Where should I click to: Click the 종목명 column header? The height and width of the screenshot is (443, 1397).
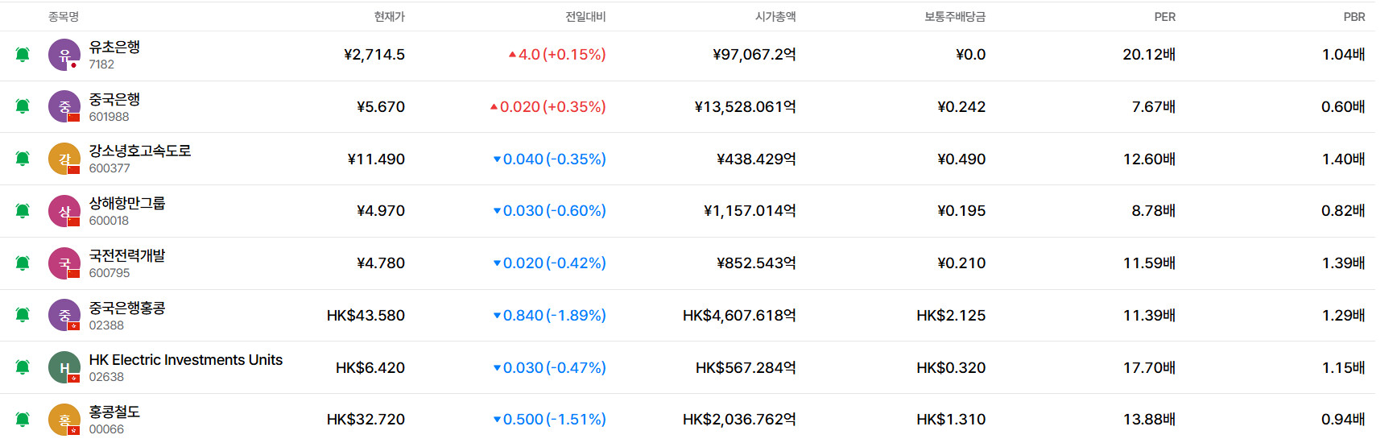64,17
